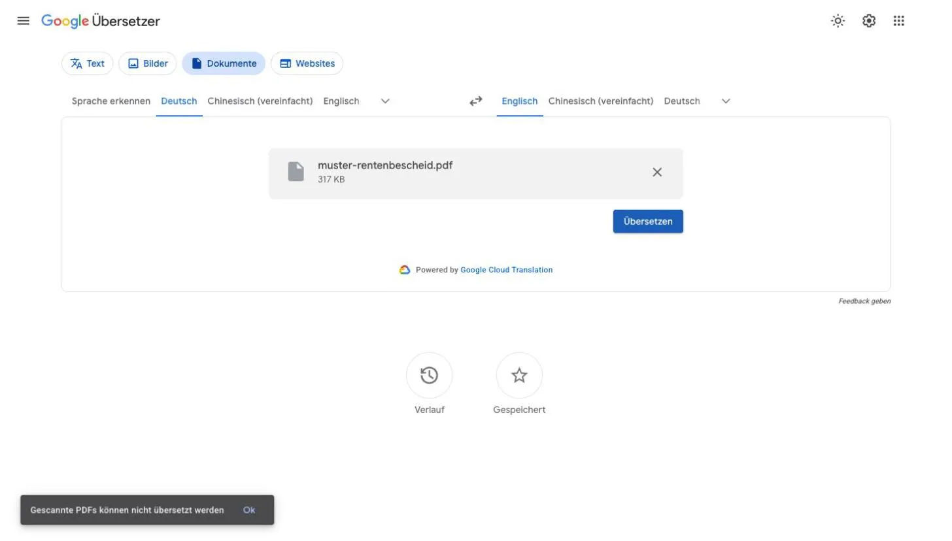Select Sprache erkennen as source

(x=111, y=101)
